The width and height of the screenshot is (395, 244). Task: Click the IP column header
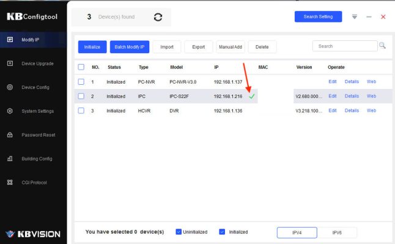216,67
